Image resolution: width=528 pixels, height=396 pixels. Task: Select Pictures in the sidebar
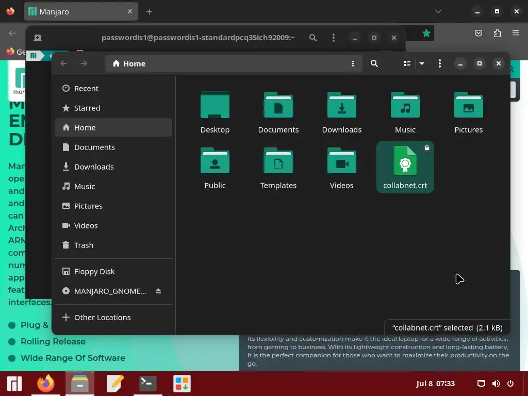(113, 206)
